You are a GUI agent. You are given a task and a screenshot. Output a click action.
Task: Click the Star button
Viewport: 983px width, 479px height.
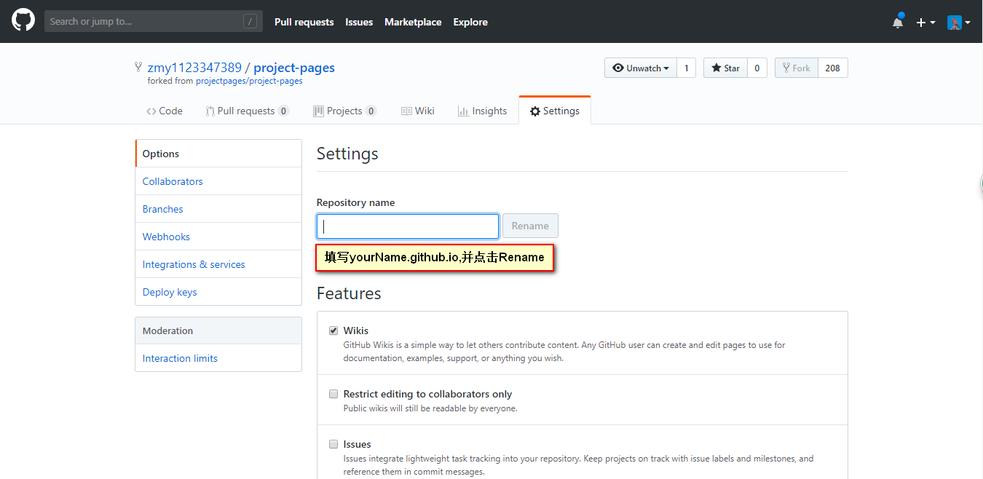[x=725, y=68]
